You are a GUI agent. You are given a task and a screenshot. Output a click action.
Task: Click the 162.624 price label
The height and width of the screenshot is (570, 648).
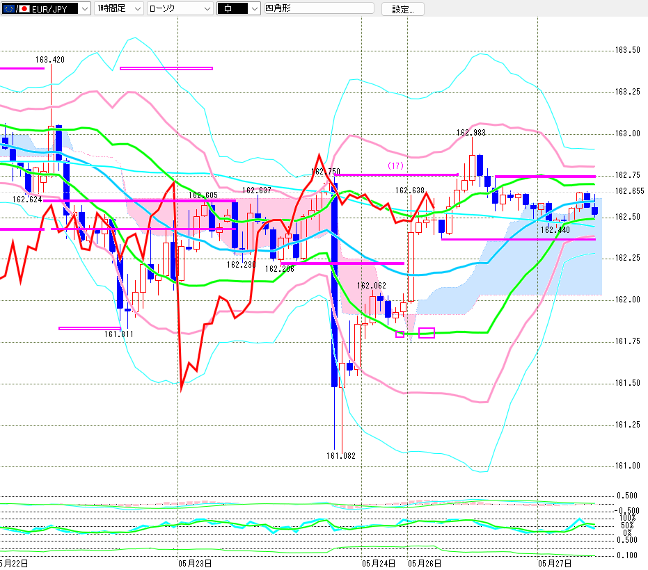(x=27, y=199)
